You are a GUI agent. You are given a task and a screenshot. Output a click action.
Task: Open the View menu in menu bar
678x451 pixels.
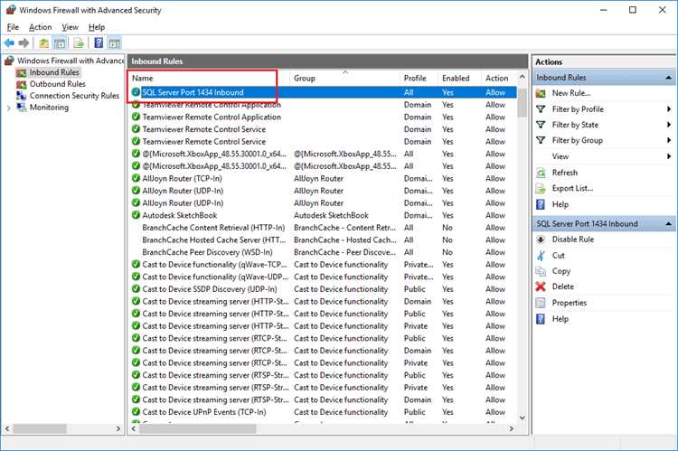pyautogui.click(x=70, y=27)
